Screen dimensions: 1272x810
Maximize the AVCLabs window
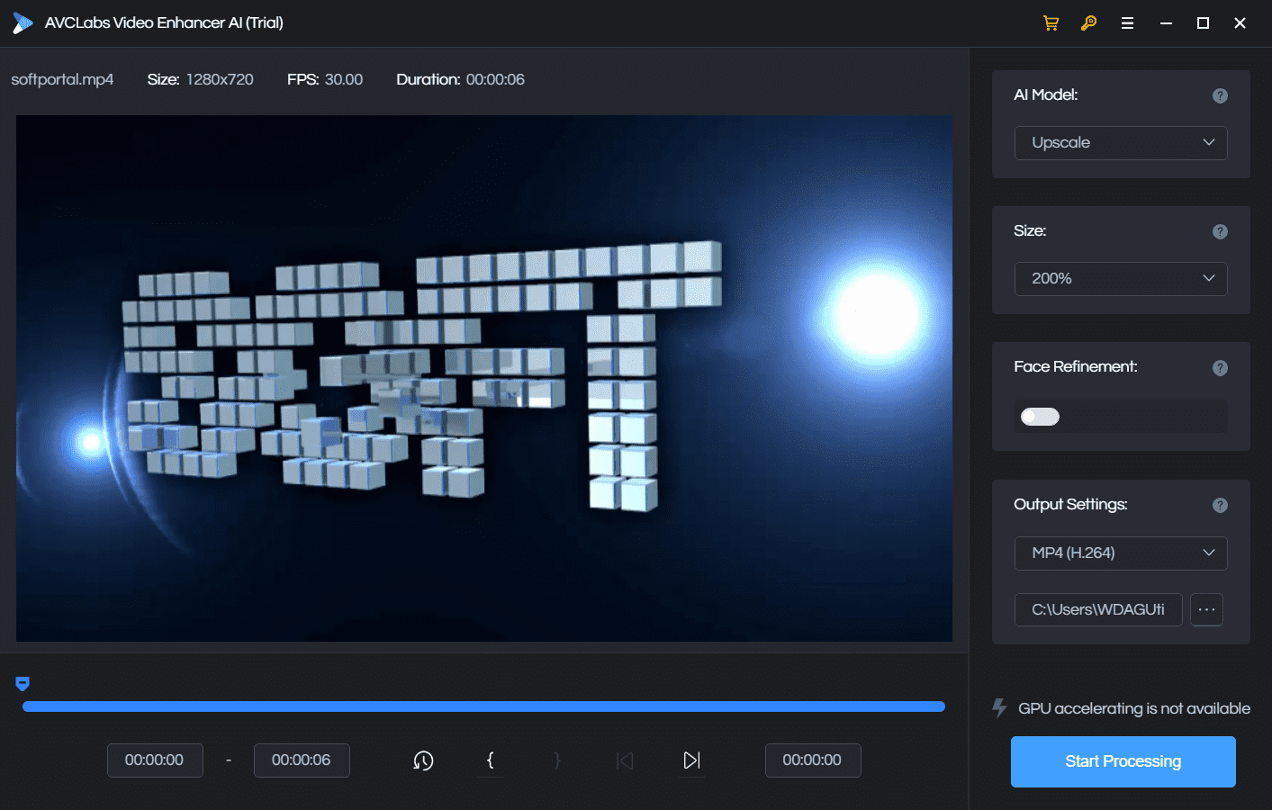(x=1203, y=23)
